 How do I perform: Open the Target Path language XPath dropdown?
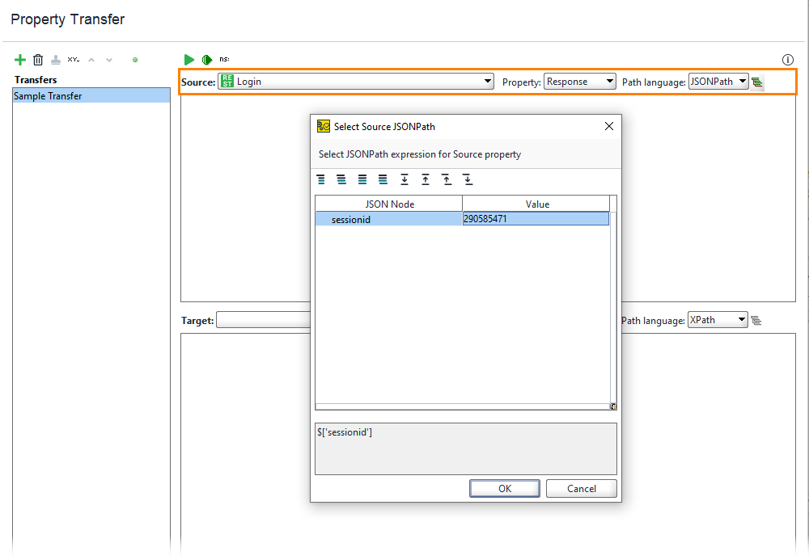tap(718, 319)
